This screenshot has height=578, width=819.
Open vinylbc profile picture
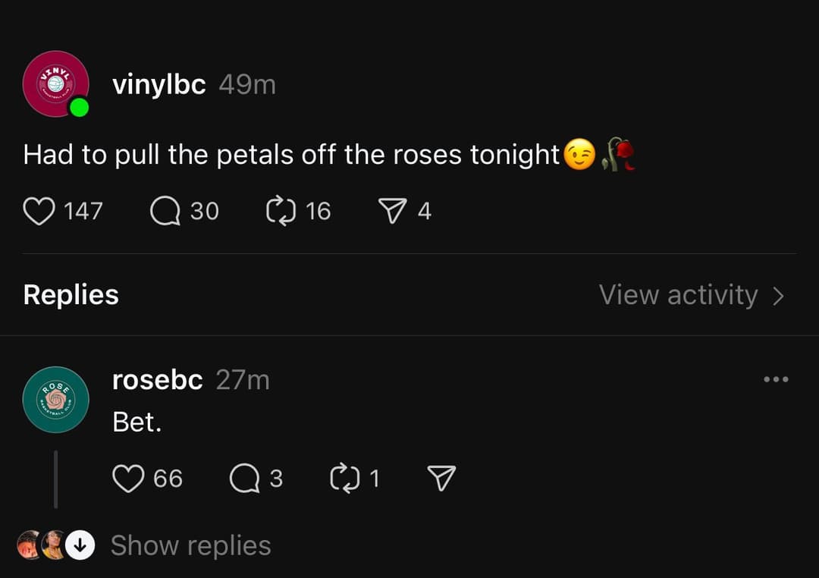point(53,82)
